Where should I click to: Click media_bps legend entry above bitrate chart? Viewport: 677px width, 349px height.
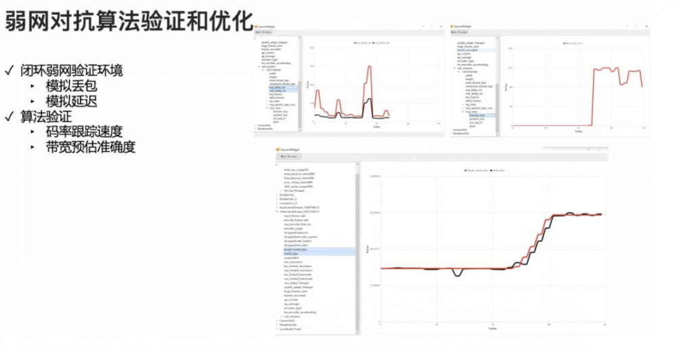click(x=497, y=171)
